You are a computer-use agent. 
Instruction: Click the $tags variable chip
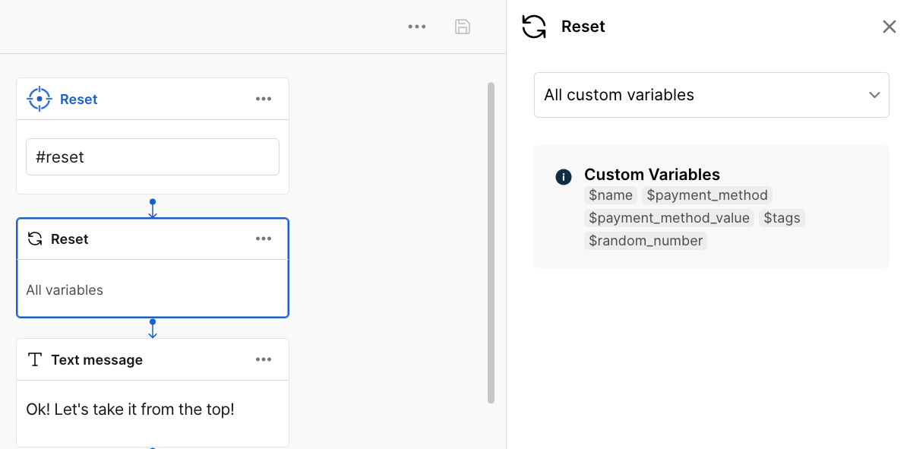pyautogui.click(x=782, y=218)
